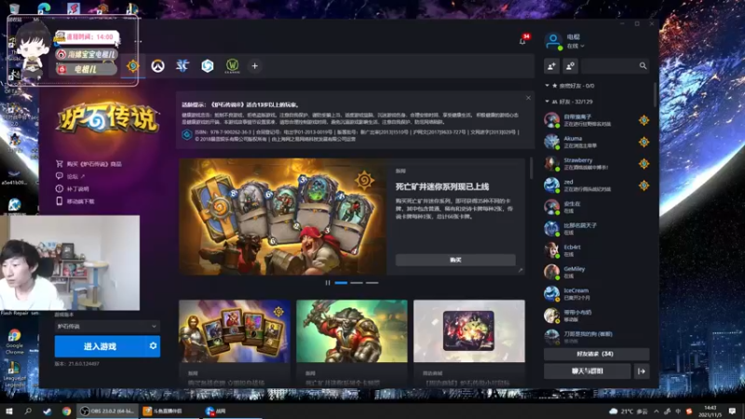Select friend Strawberry in the list
745x419 pixels.
point(596,164)
